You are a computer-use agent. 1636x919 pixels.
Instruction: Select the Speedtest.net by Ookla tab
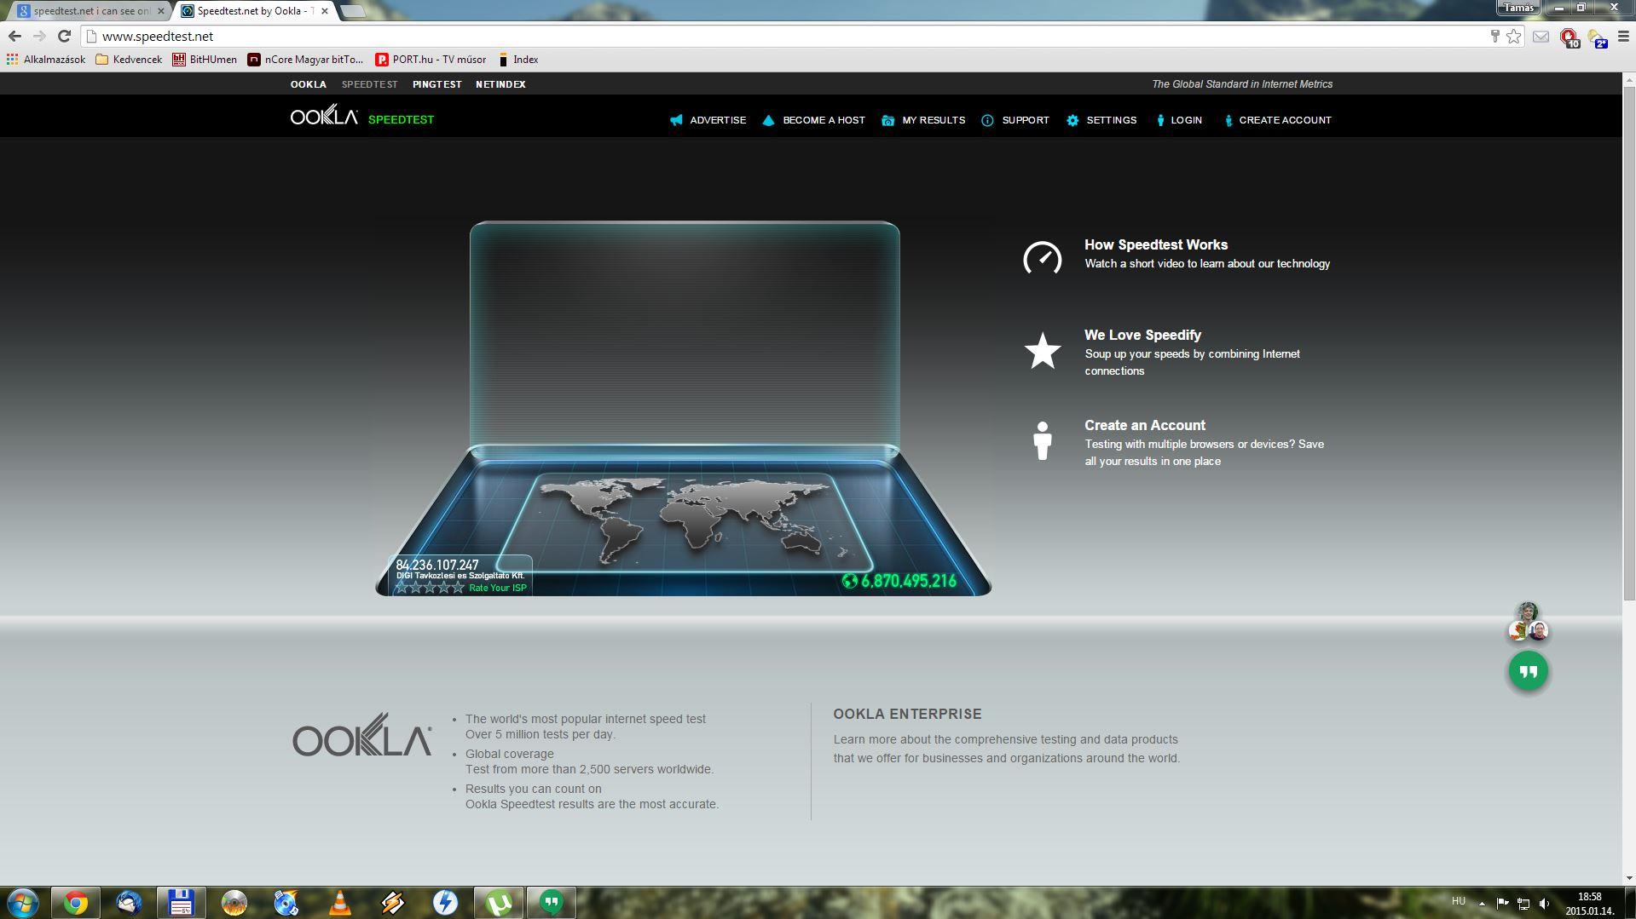pos(254,11)
